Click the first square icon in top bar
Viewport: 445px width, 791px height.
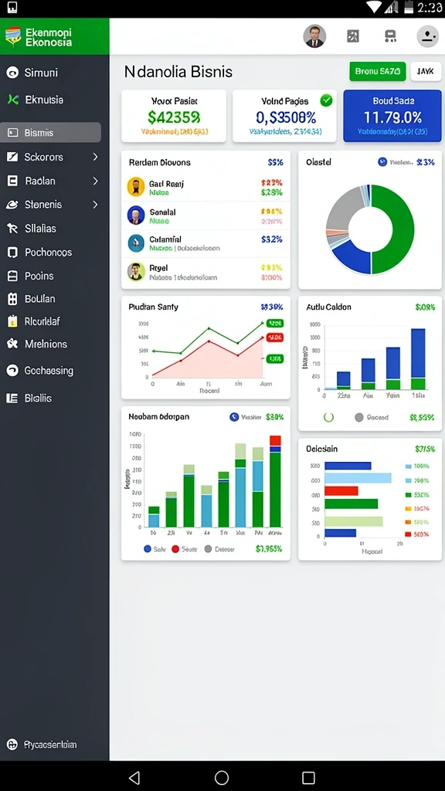click(x=353, y=36)
